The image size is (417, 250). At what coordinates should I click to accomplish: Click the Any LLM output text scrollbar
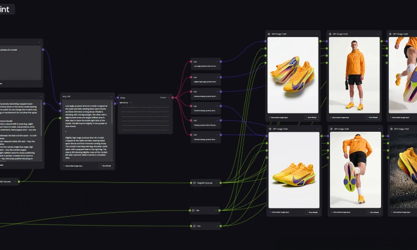(x=112, y=113)
